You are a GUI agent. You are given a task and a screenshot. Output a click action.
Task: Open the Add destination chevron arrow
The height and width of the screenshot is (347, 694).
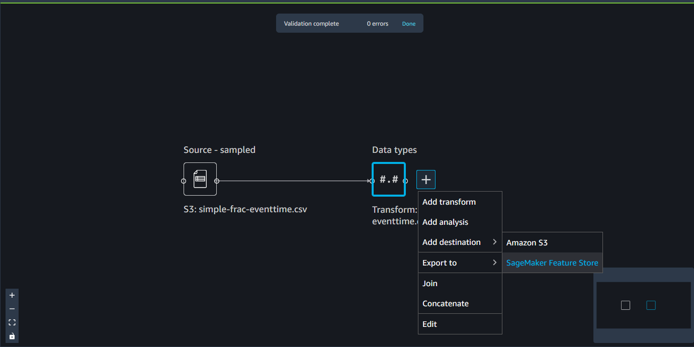click(x=494, y=242)
